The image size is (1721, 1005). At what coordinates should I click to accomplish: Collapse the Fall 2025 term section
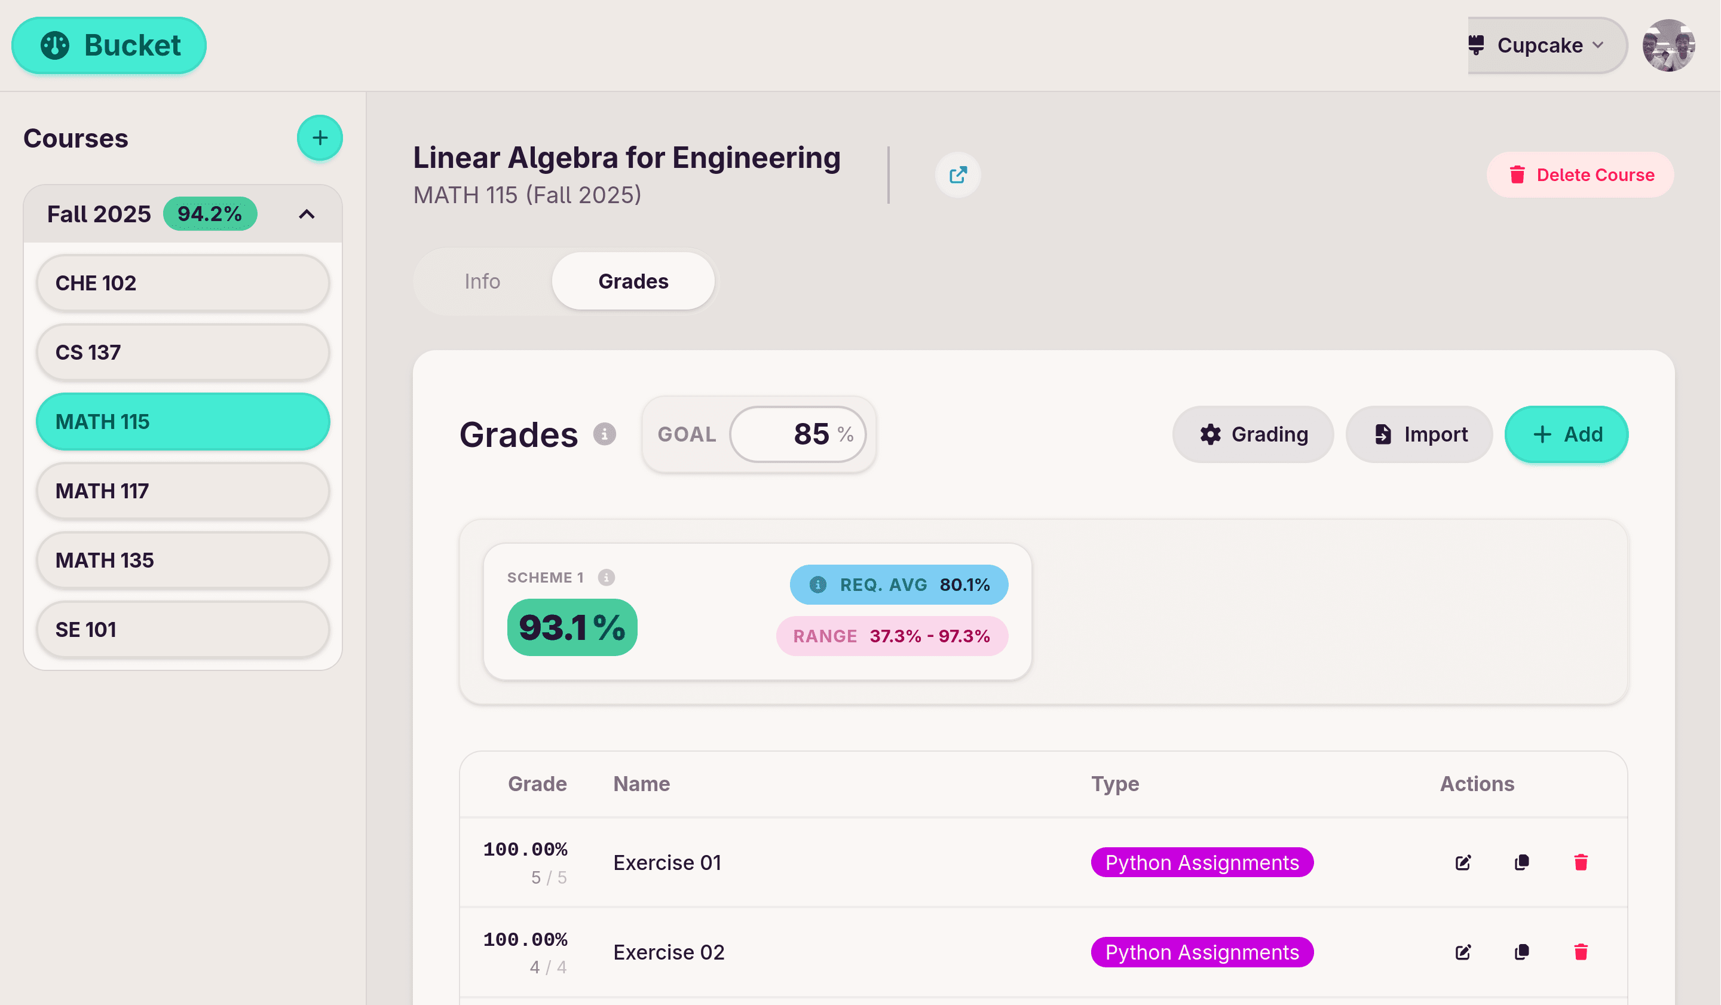click(307, 215)
